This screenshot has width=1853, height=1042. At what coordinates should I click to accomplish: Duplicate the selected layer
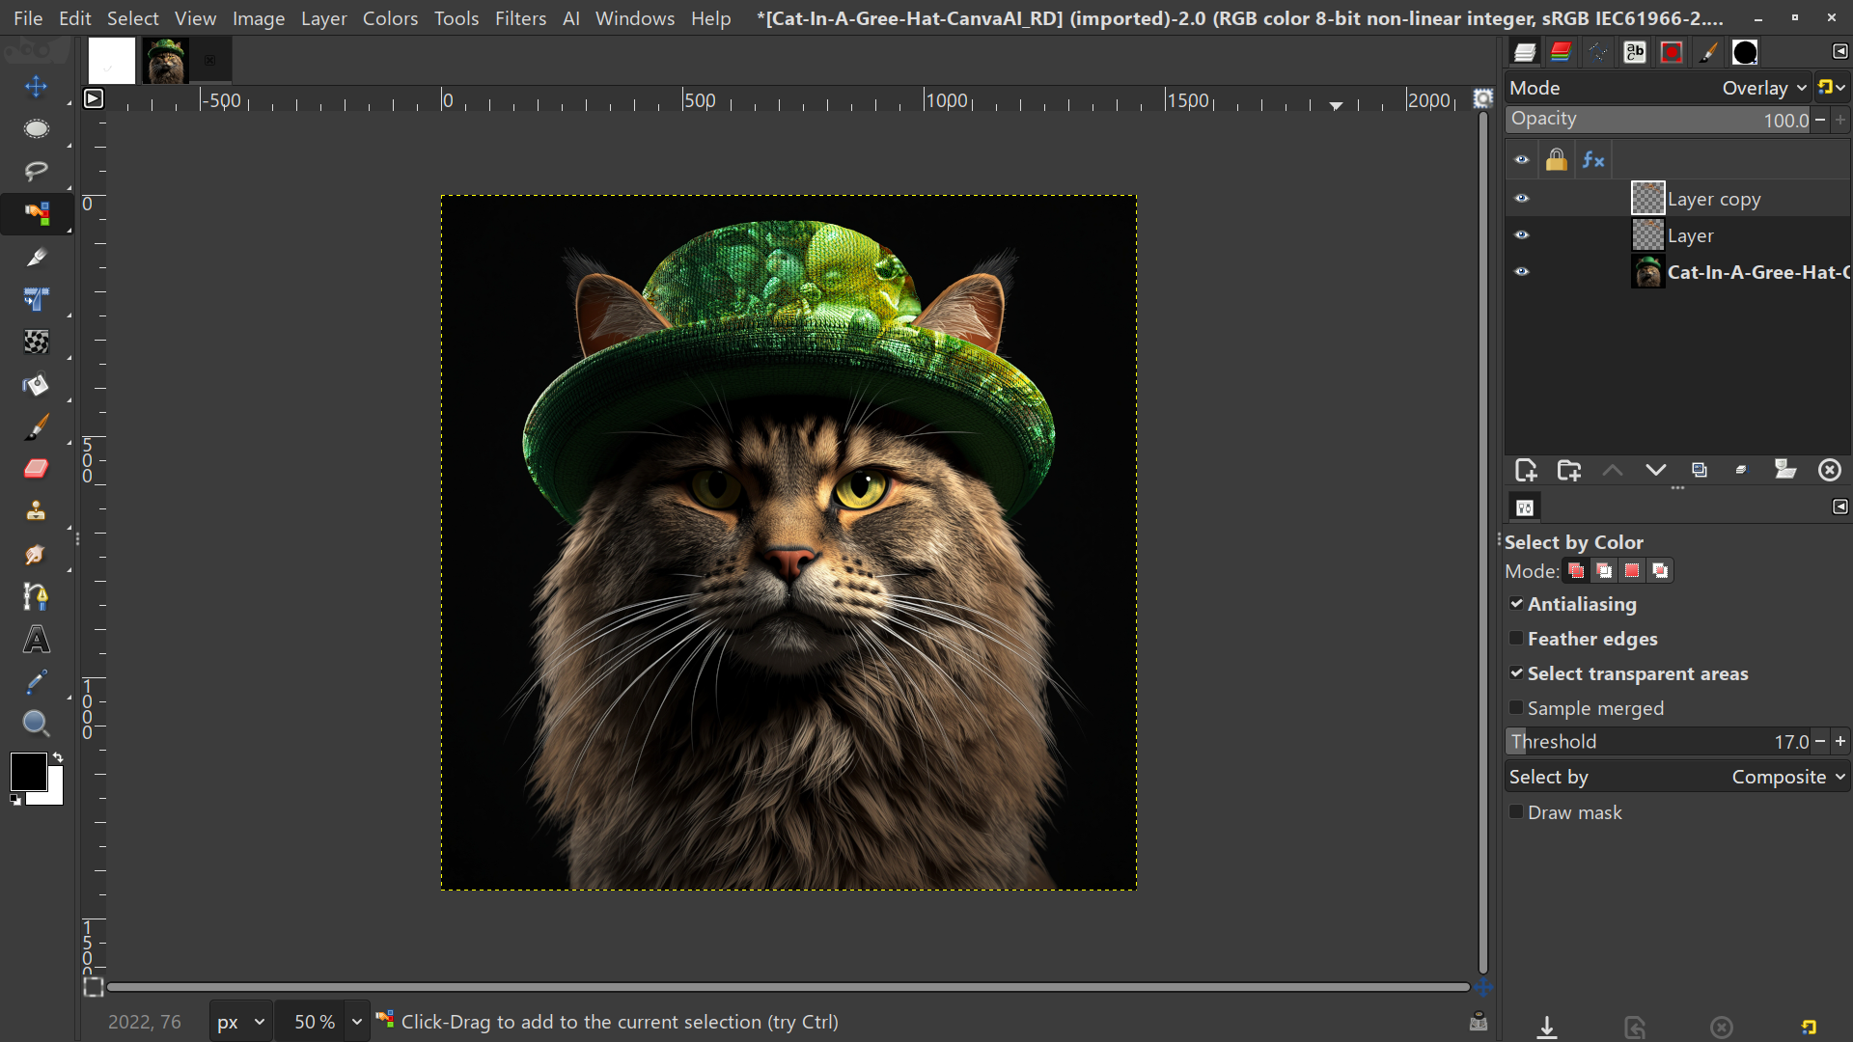1700,470
